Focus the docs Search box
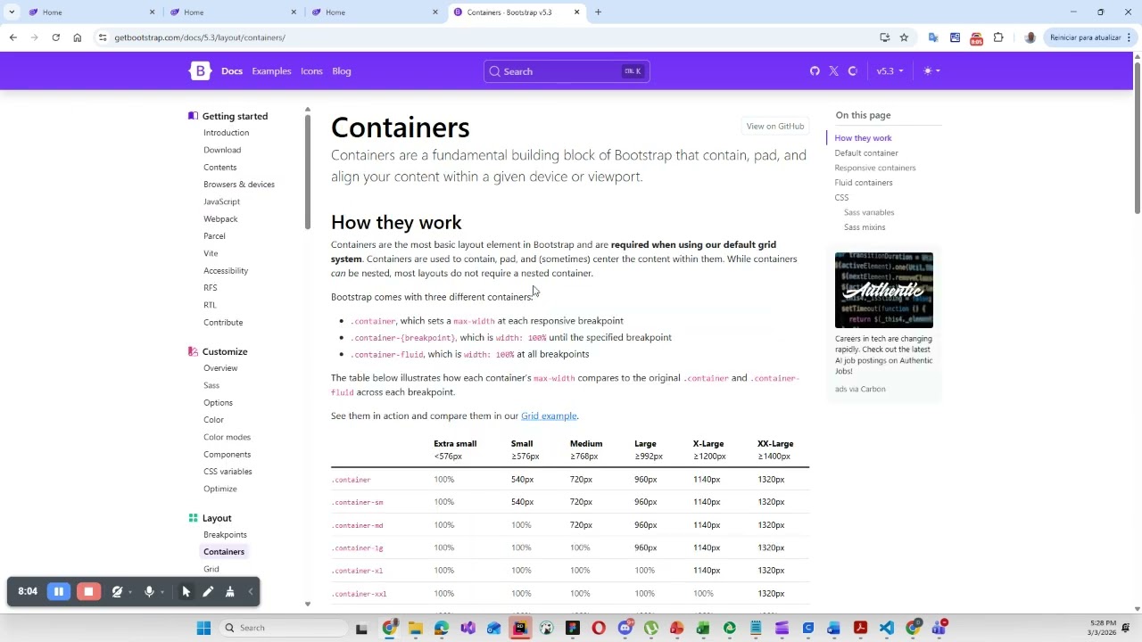This screenshot has width=1142, height=642. tap(567, 71)
